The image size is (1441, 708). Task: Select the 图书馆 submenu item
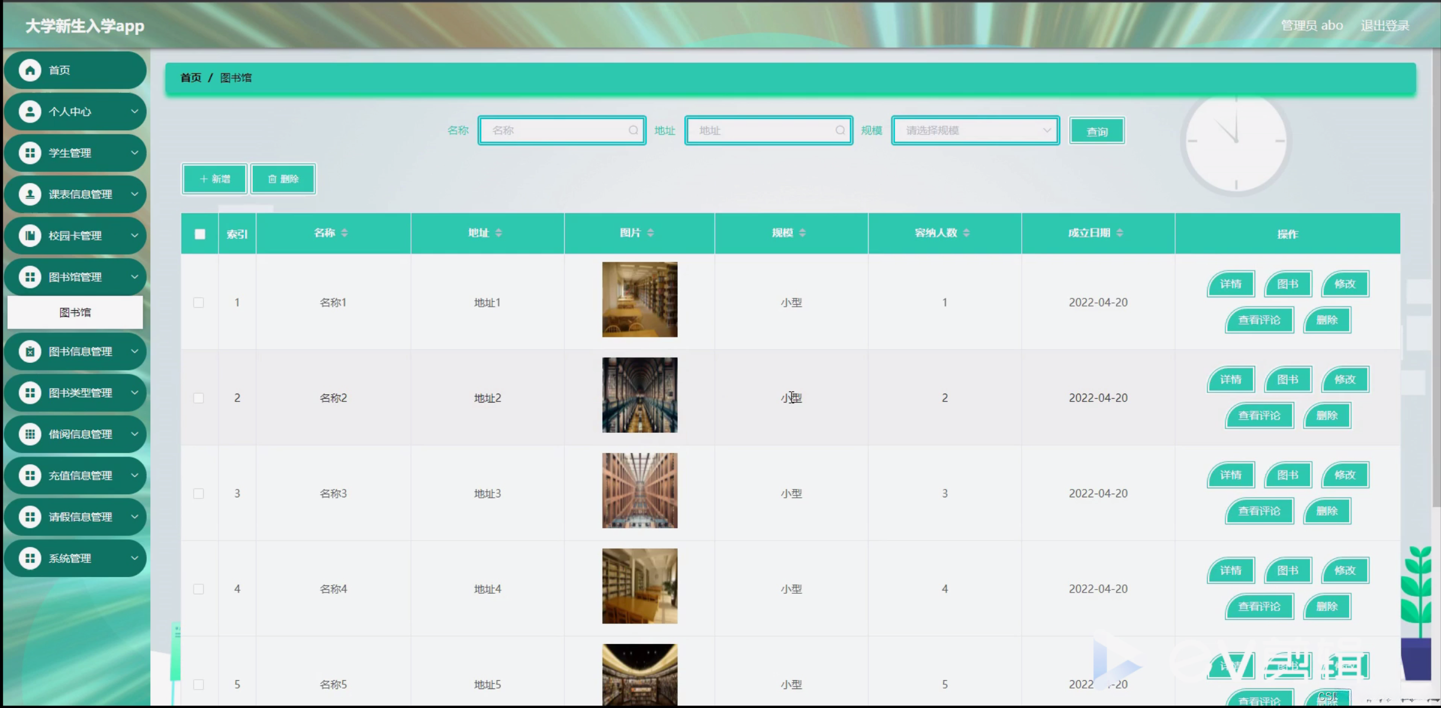click(x=75, y=313)
